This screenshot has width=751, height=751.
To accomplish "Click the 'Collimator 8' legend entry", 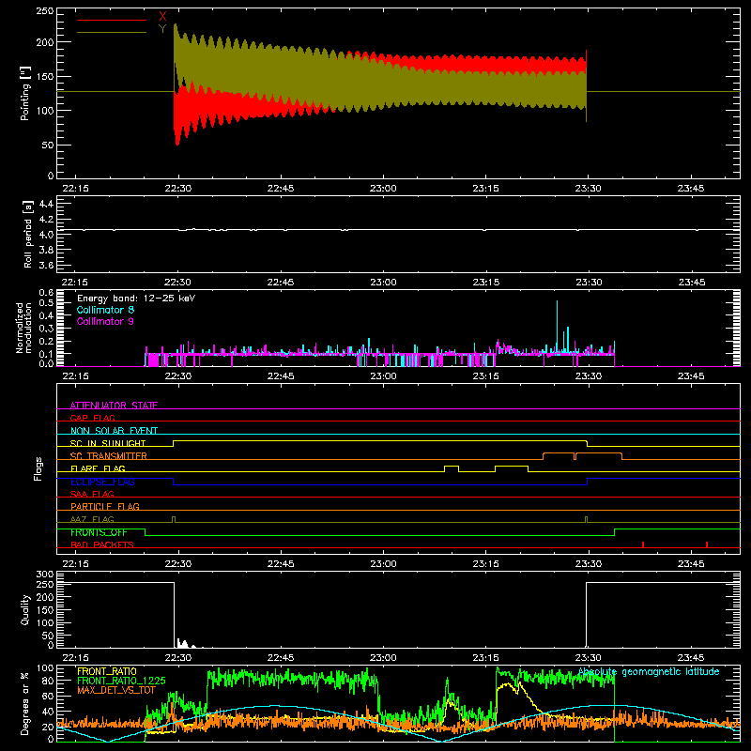I will pyautogui.click(x=105, y=310).
